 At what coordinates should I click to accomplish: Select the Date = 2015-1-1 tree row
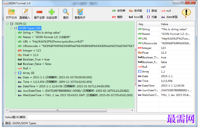coord(55,77)
